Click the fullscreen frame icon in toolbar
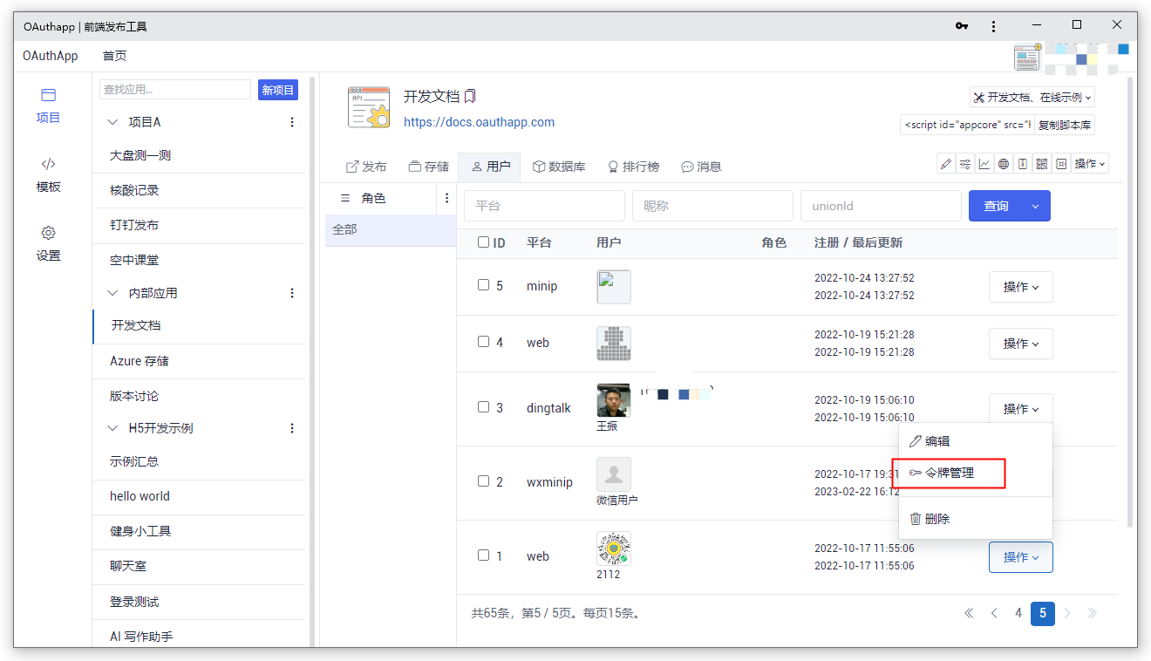Viewport: 1151px width, 661px height. point(1061,164)
